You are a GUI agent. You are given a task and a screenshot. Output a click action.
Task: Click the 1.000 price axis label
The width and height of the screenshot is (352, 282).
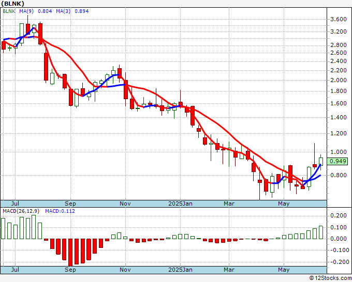click(339, 152)
